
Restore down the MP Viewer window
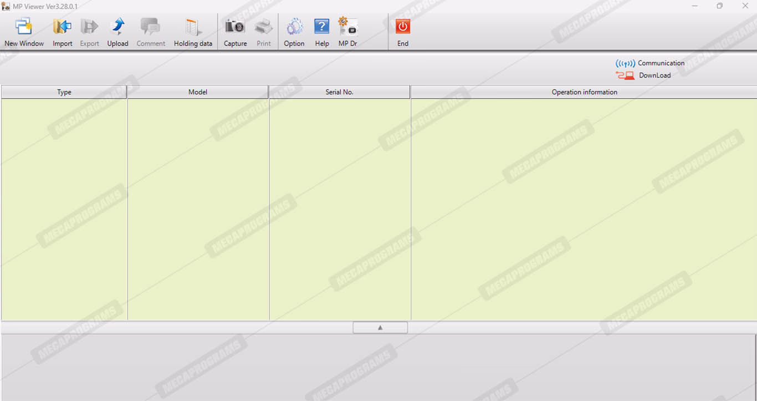(x=720, y=6)
